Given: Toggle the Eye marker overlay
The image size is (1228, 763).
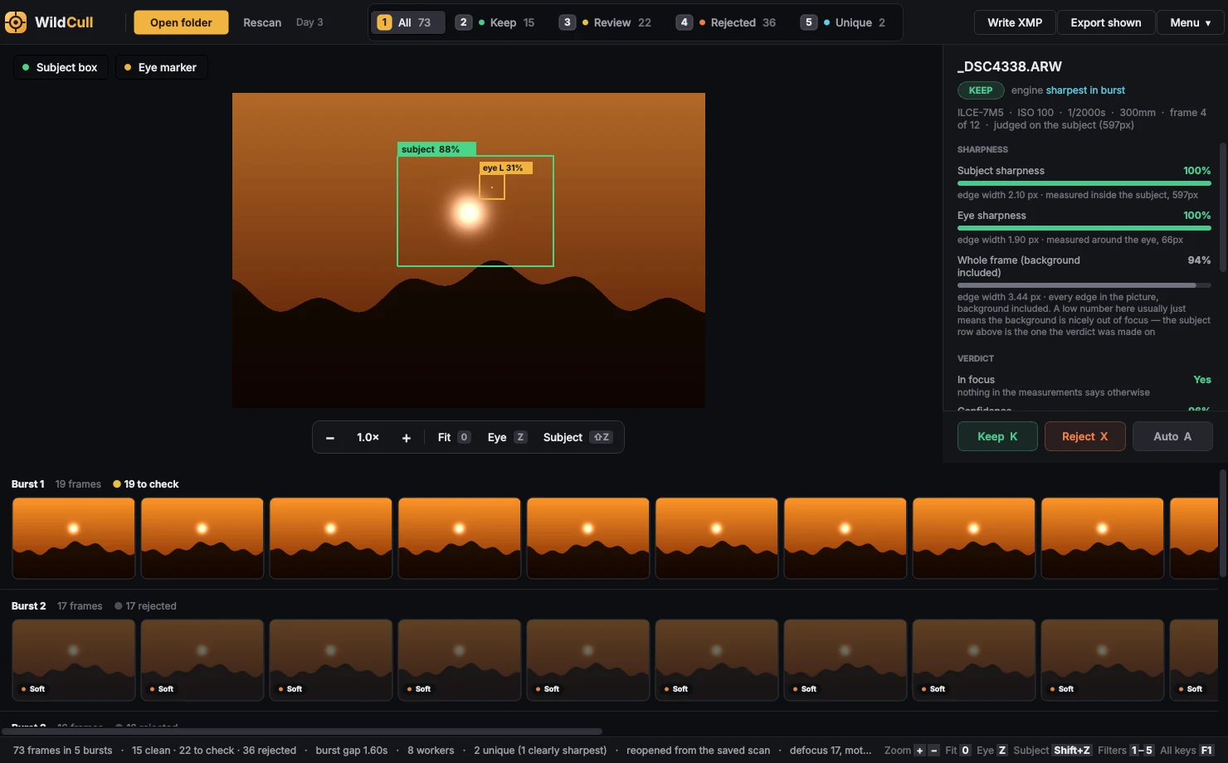Looking at the screenshot, I should 161,67.
